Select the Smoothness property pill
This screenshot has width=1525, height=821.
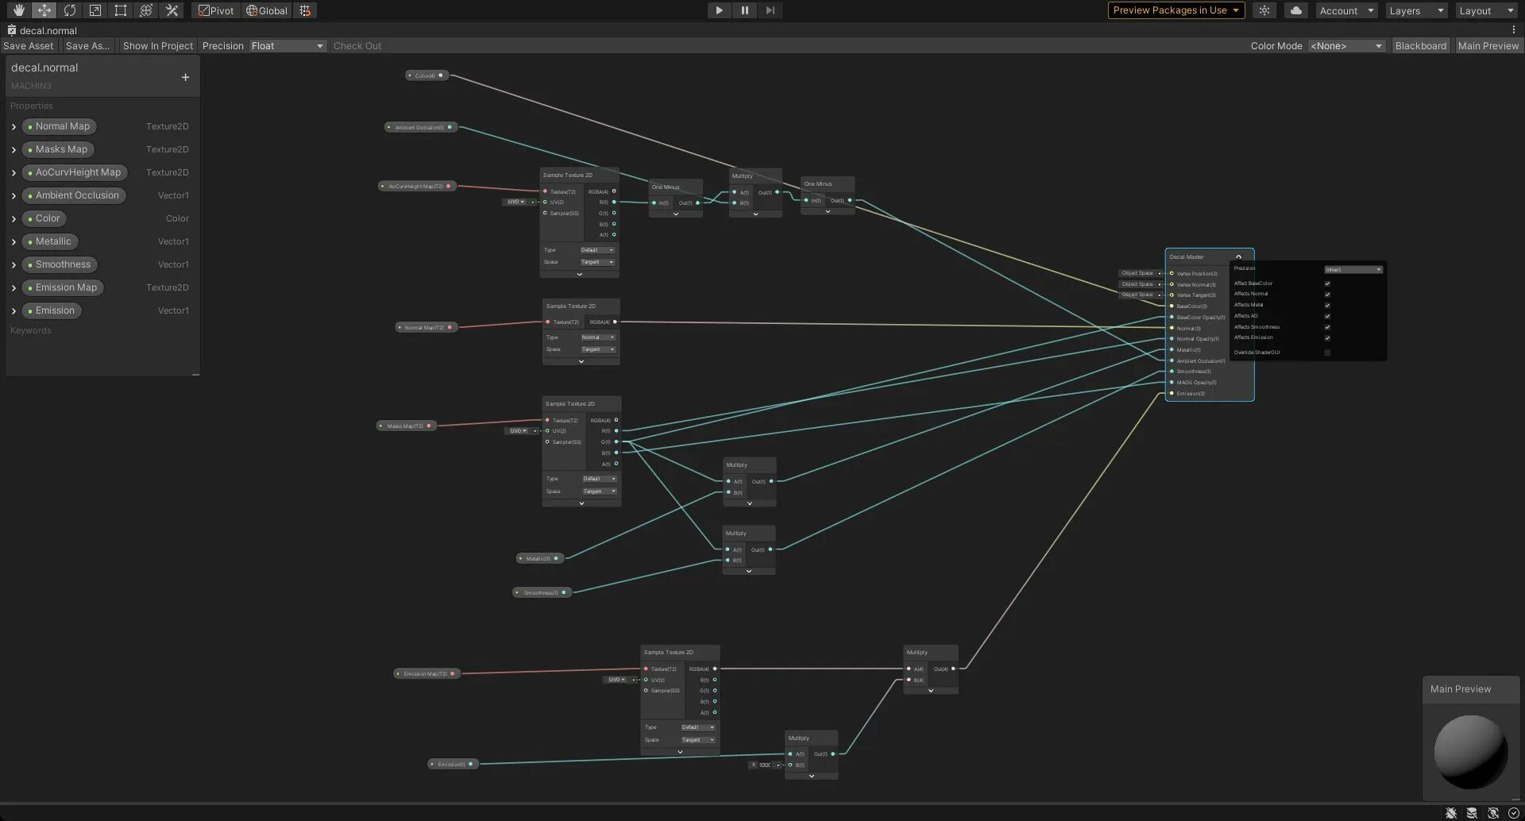[x=60, y=264]
